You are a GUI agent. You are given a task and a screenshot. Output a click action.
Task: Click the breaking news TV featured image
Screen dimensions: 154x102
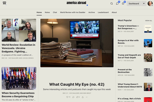(x=77, y=43)
